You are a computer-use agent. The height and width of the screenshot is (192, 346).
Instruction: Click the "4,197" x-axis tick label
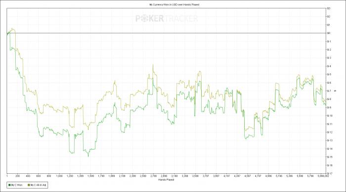pos(226,176)
